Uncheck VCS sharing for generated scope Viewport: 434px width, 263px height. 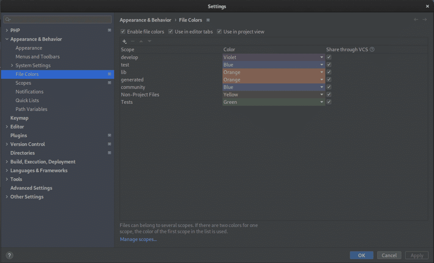(x=329, y=79)
